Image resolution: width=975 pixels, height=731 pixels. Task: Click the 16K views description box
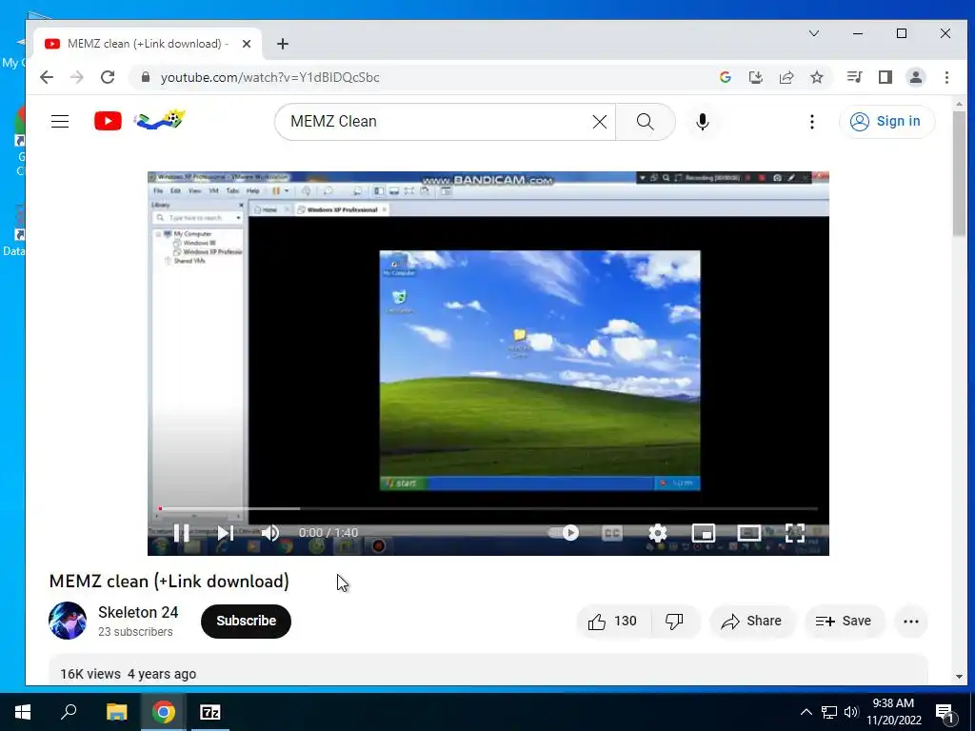[x=488, y=670]
